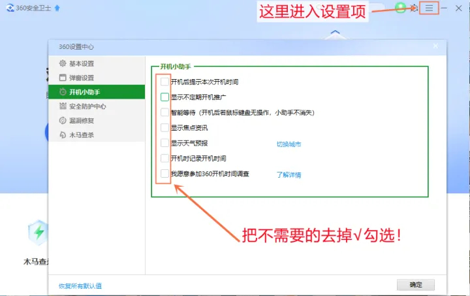This screenshot has width=470, height=296.
Task: Close the 360安全卫士 main window
Action: point(459,8)
